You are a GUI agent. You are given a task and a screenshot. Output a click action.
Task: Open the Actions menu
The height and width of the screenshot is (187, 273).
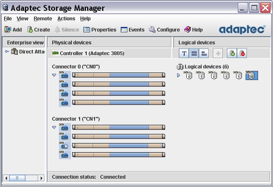point(66,18)
